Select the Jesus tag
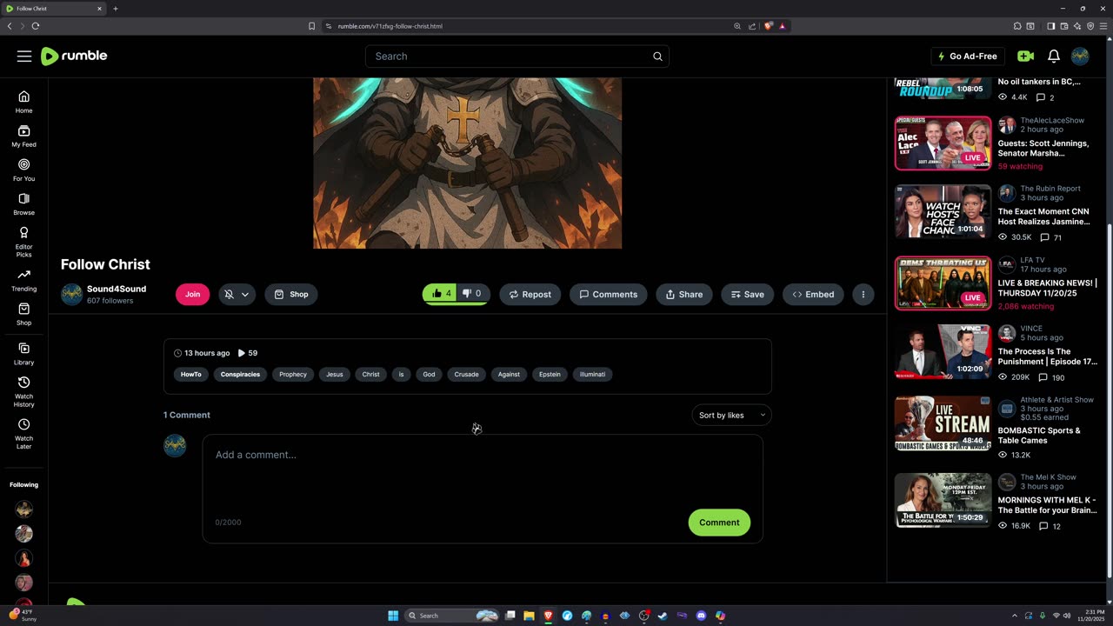 click(335, 375)
